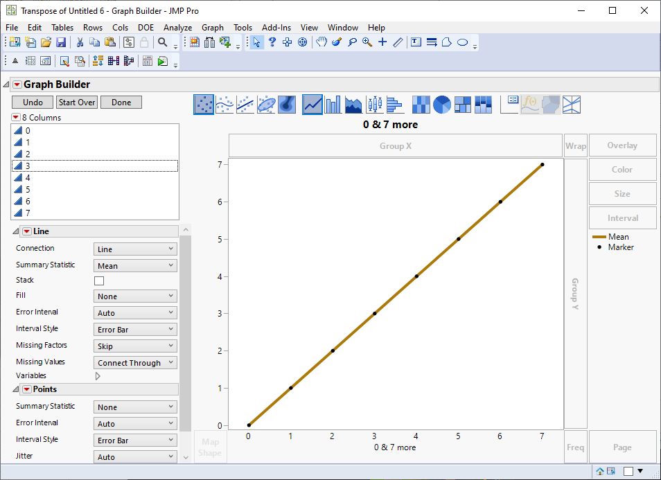Image resolution: width=661 pixels, height=480 pixels.
Task: Enable the Stack option in Line settings
Action: tap(98, 281)
